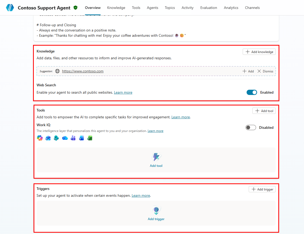Open the Overview tab
304x234 pixels.
[93, 8]
